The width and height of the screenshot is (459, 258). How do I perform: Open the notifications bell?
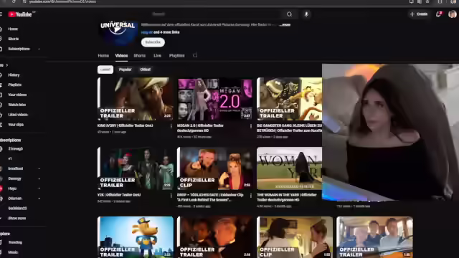coord(438,14)
